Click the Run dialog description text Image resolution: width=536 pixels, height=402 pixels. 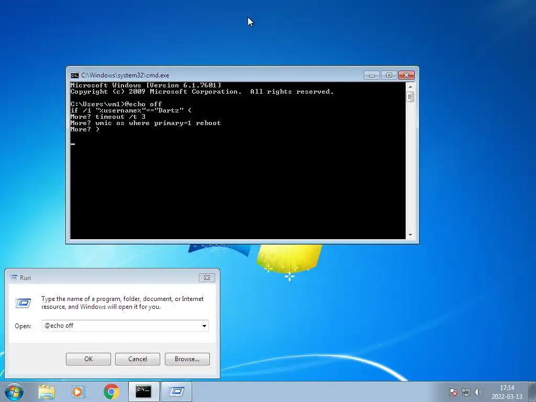122,303
